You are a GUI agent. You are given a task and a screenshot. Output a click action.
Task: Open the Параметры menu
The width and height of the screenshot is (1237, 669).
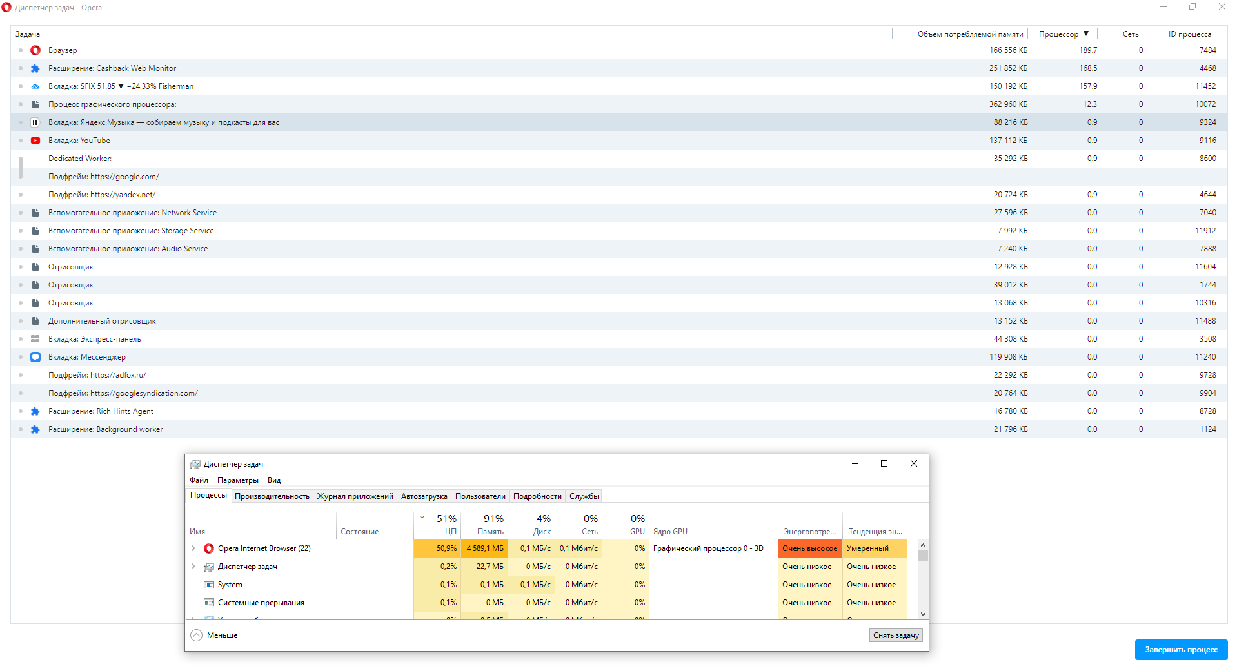238,480
